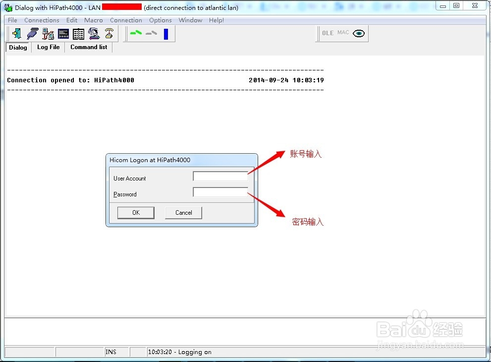The height and width of the screenshot is (362, 491).
Task: Click the 'User Account' label
Action: [130, 179]
